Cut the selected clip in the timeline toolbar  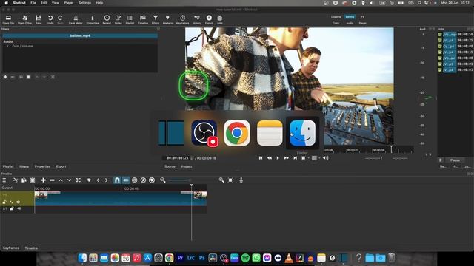(16, 180)
